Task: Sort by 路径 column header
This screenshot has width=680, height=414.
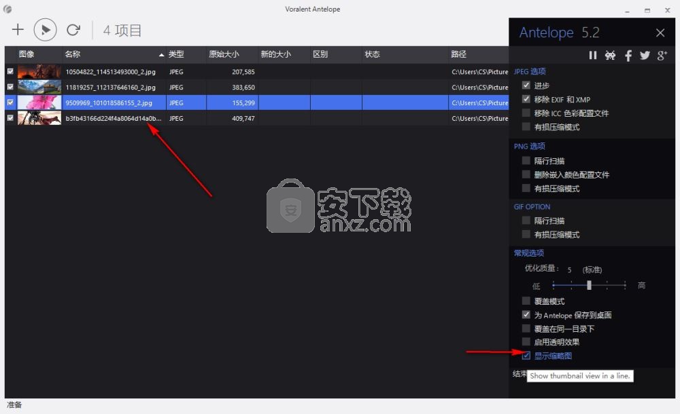Action: tap(478, 54)
